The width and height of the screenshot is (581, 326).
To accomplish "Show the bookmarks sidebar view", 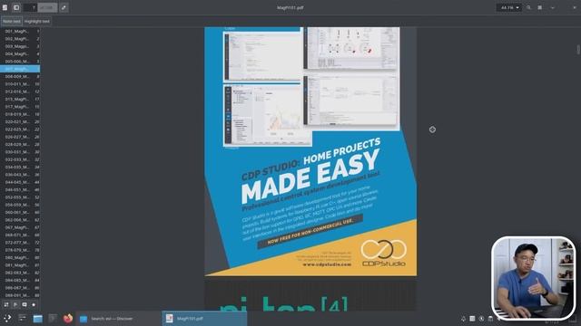I will point(34,305).
